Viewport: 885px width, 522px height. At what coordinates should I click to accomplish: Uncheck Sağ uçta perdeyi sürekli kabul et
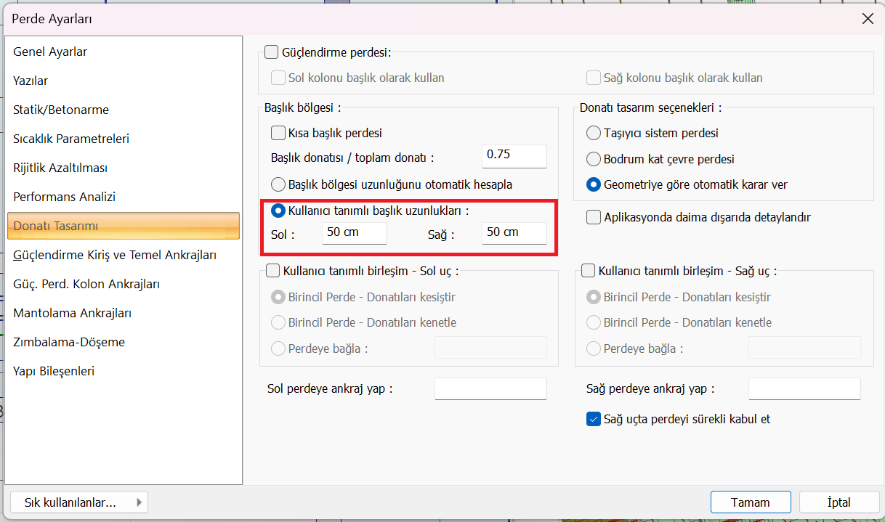click(594, 420)
